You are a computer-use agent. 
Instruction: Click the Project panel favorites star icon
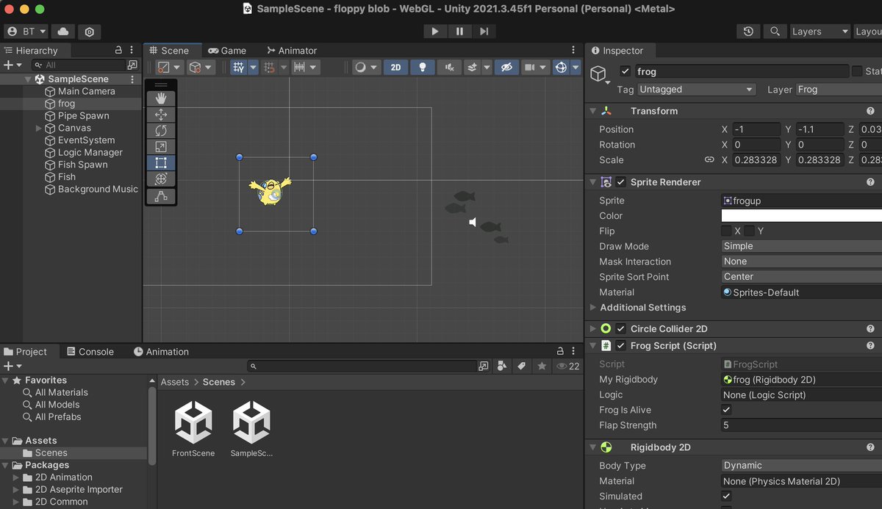click(542, 366)
